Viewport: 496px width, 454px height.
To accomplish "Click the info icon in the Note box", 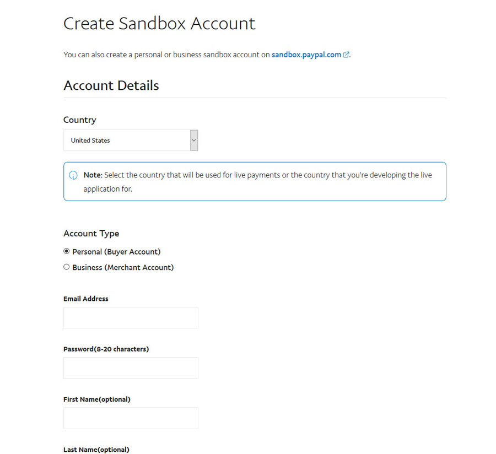I will (x=73, y=175).
